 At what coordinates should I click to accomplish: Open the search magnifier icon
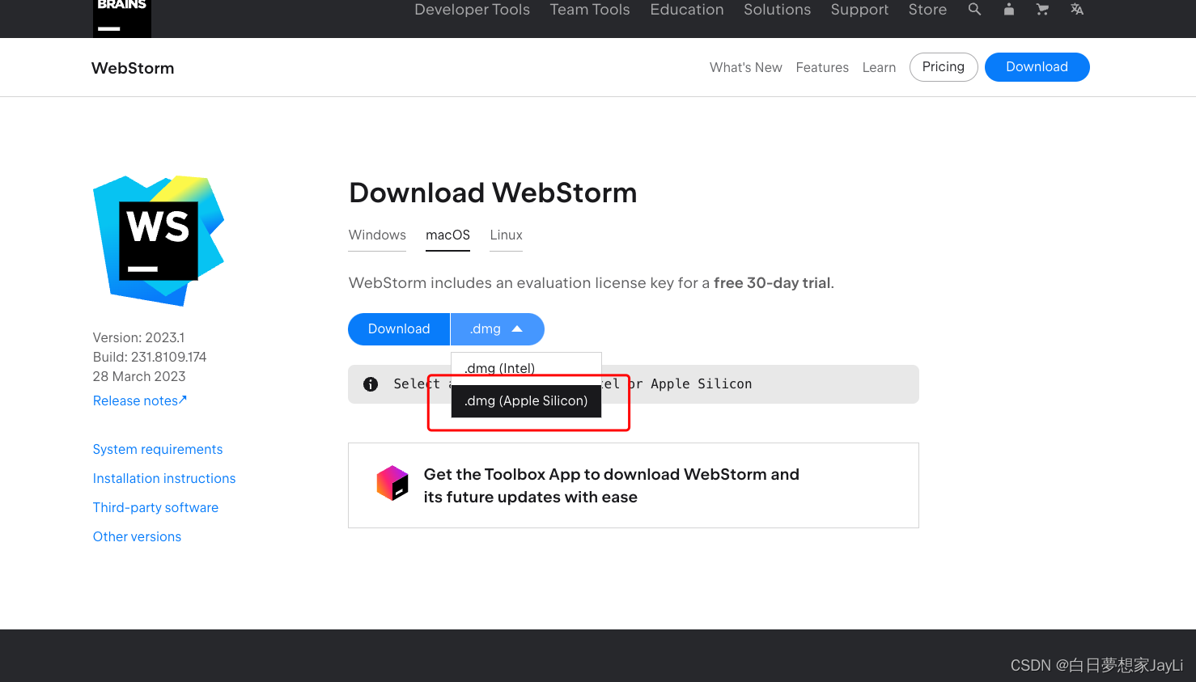(x=974, y=10)
